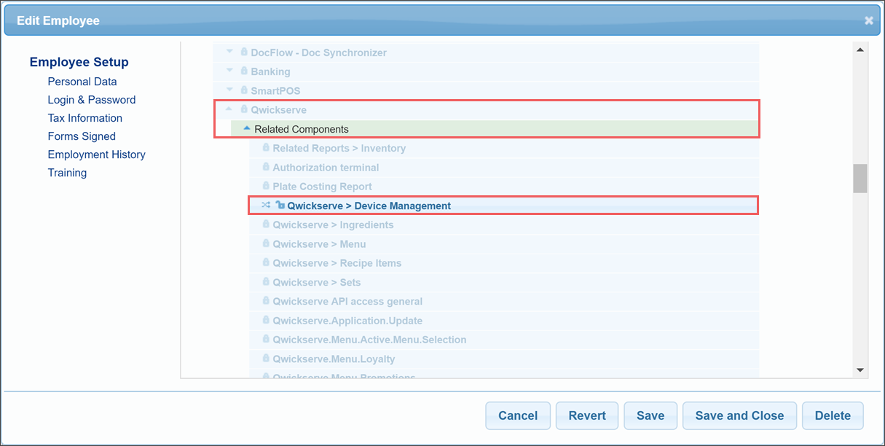Click the Related Components label
The height and width of the screenshot is (446, 885).
tap(302, 129)
